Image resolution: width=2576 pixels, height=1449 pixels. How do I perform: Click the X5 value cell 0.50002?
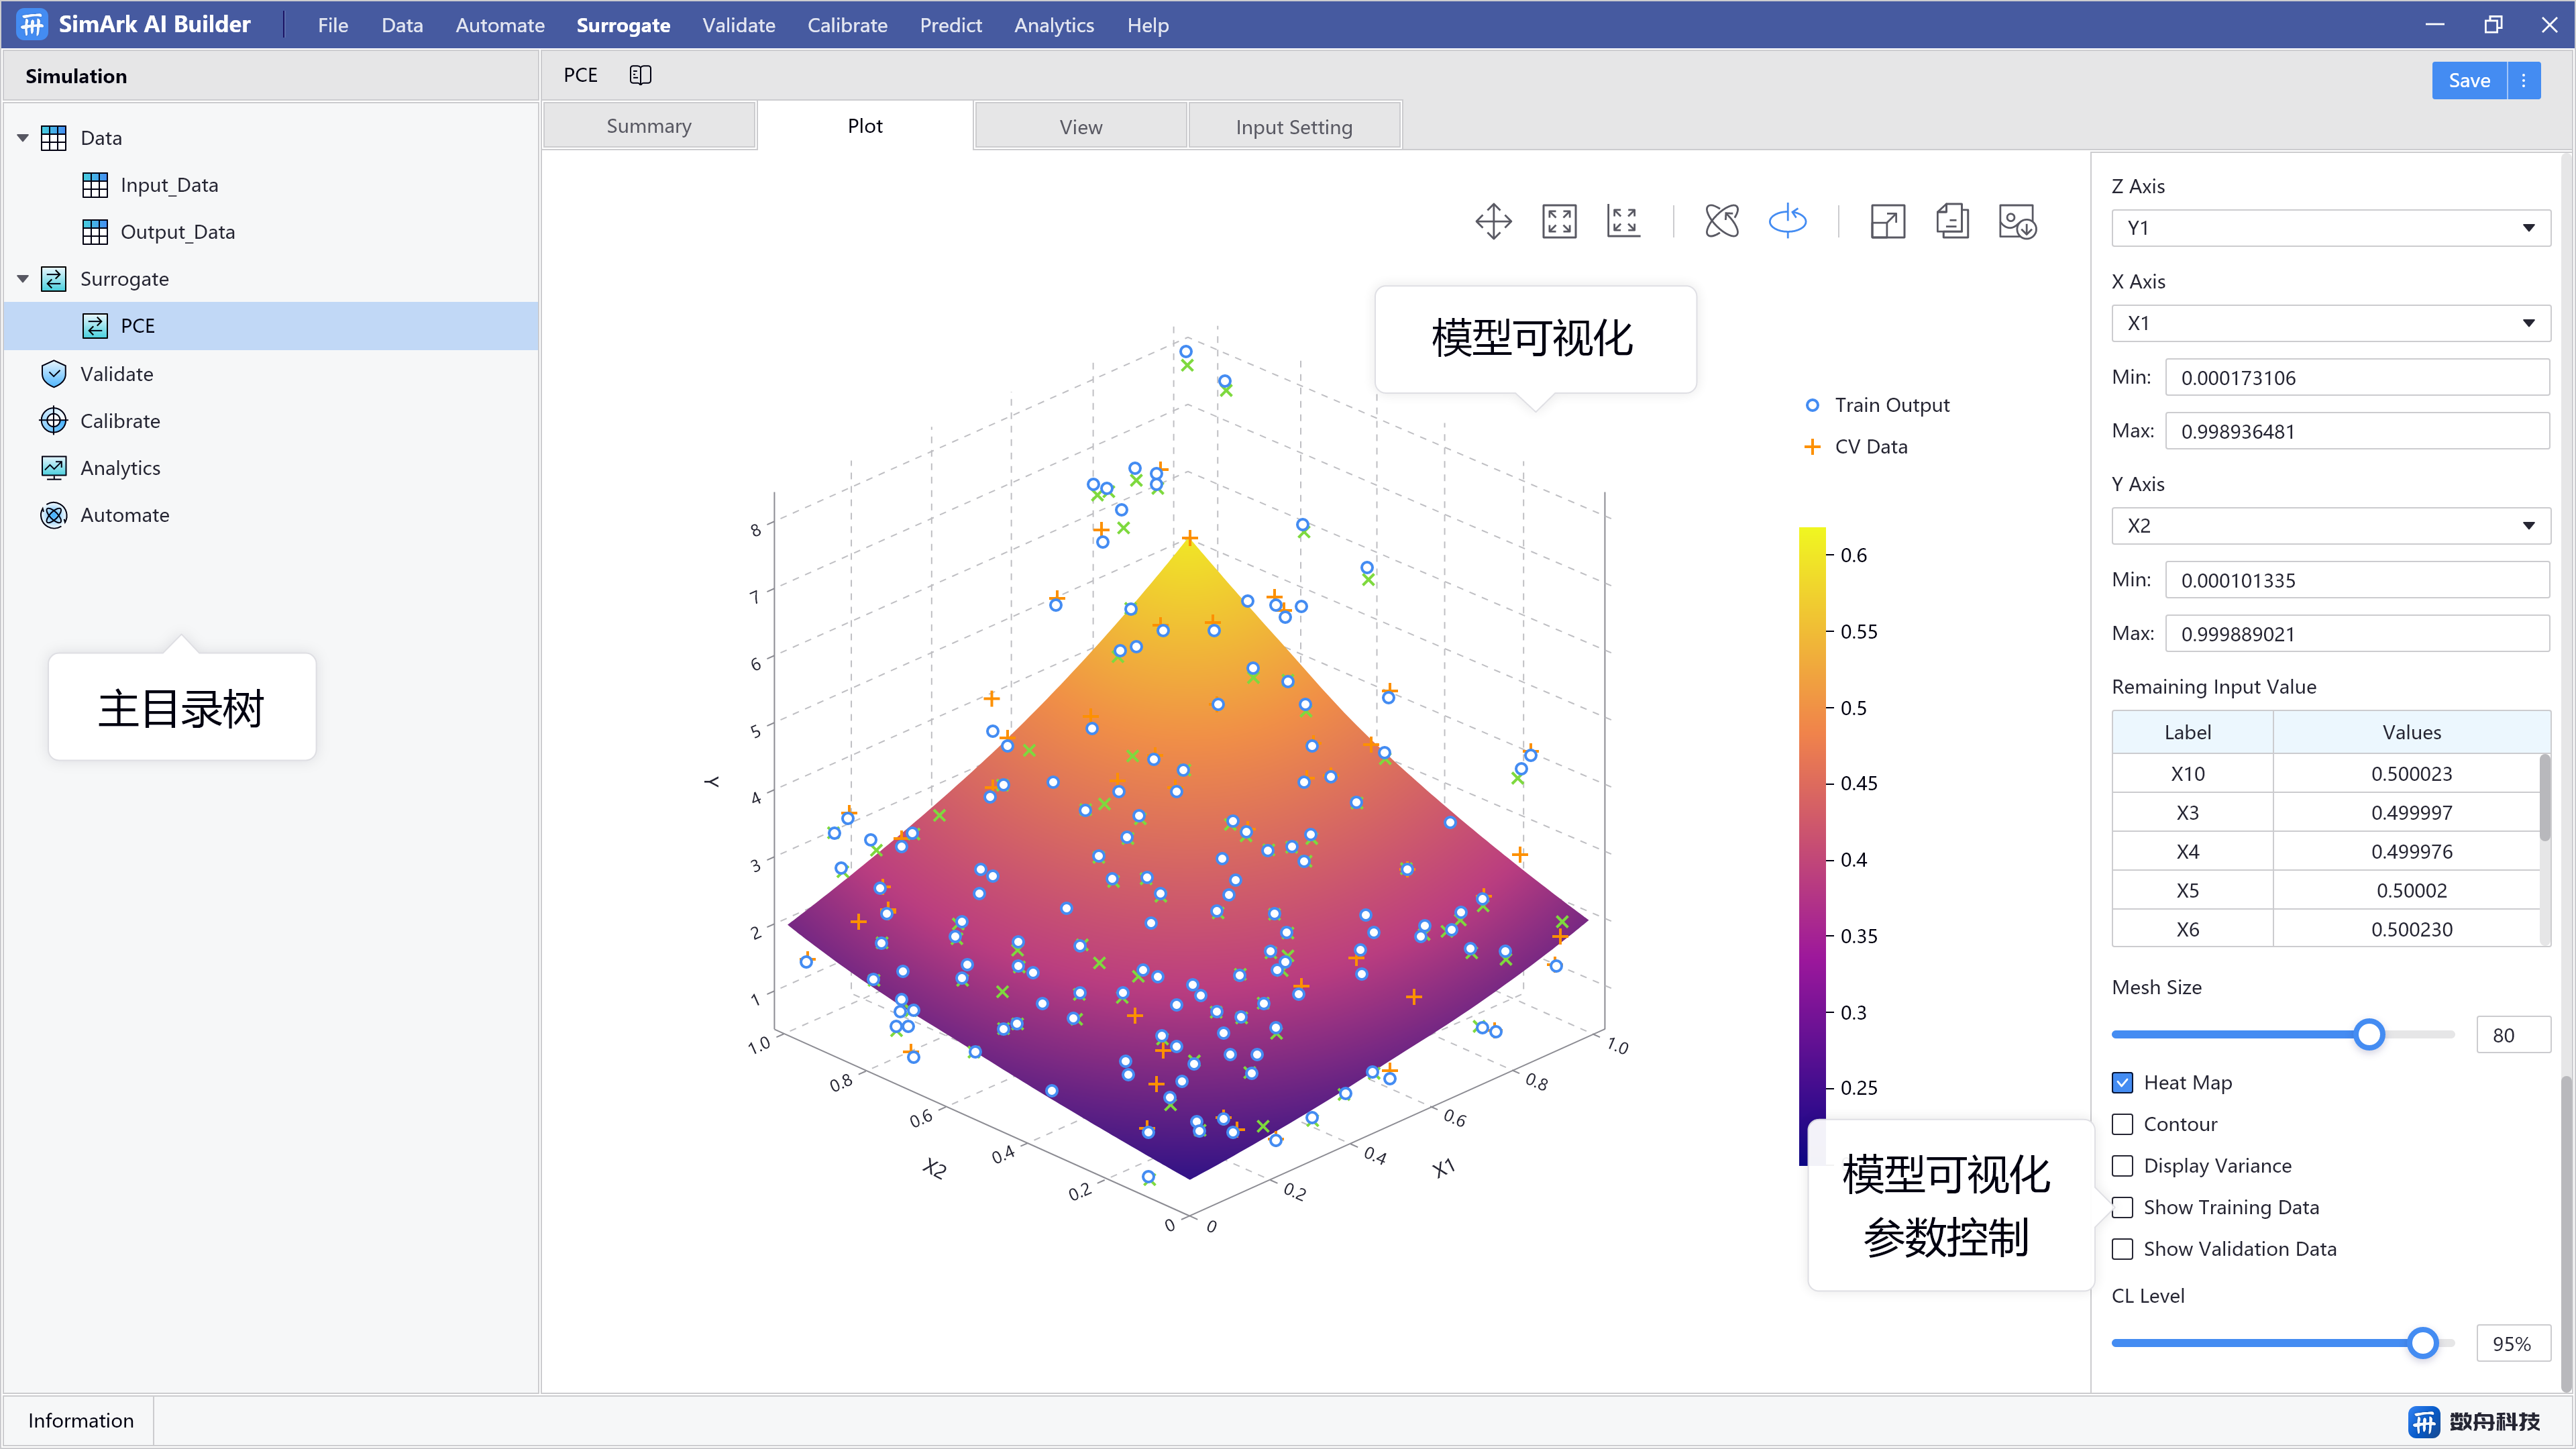coord(2411,890)
